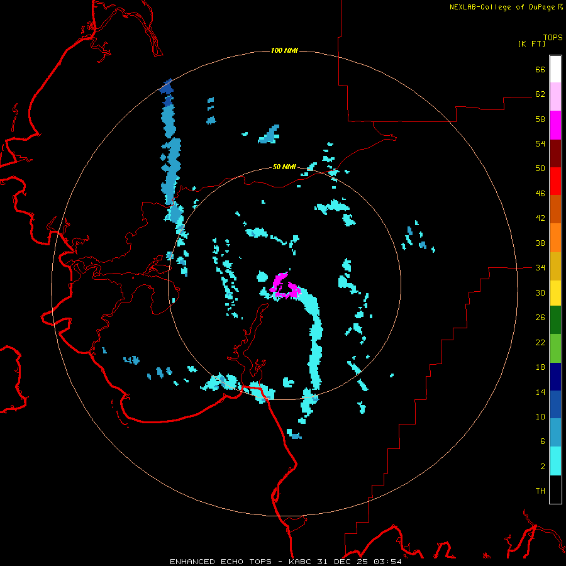This screenshot has width=566, height=566.
Task: Click the '34' legend value
Action: click(x=540, y=268)
